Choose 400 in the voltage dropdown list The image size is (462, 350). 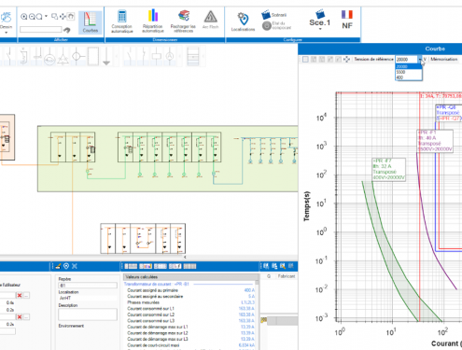point(409,77)
